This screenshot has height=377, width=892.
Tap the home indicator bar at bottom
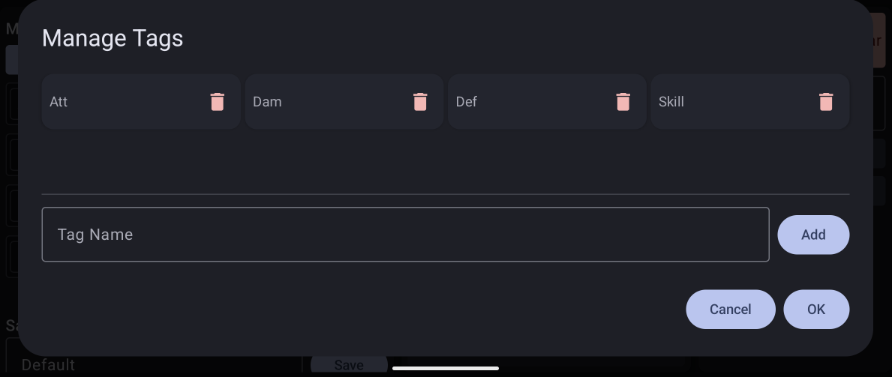pyautogui.click(x=446, y=369)
